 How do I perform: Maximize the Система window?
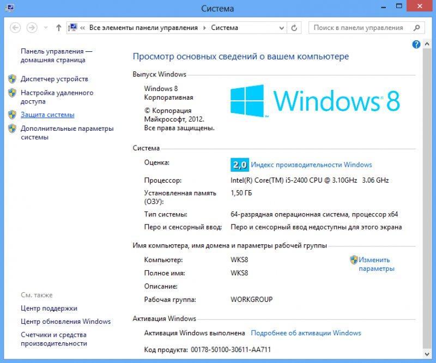pyautogui.click(x=399, y=6)
